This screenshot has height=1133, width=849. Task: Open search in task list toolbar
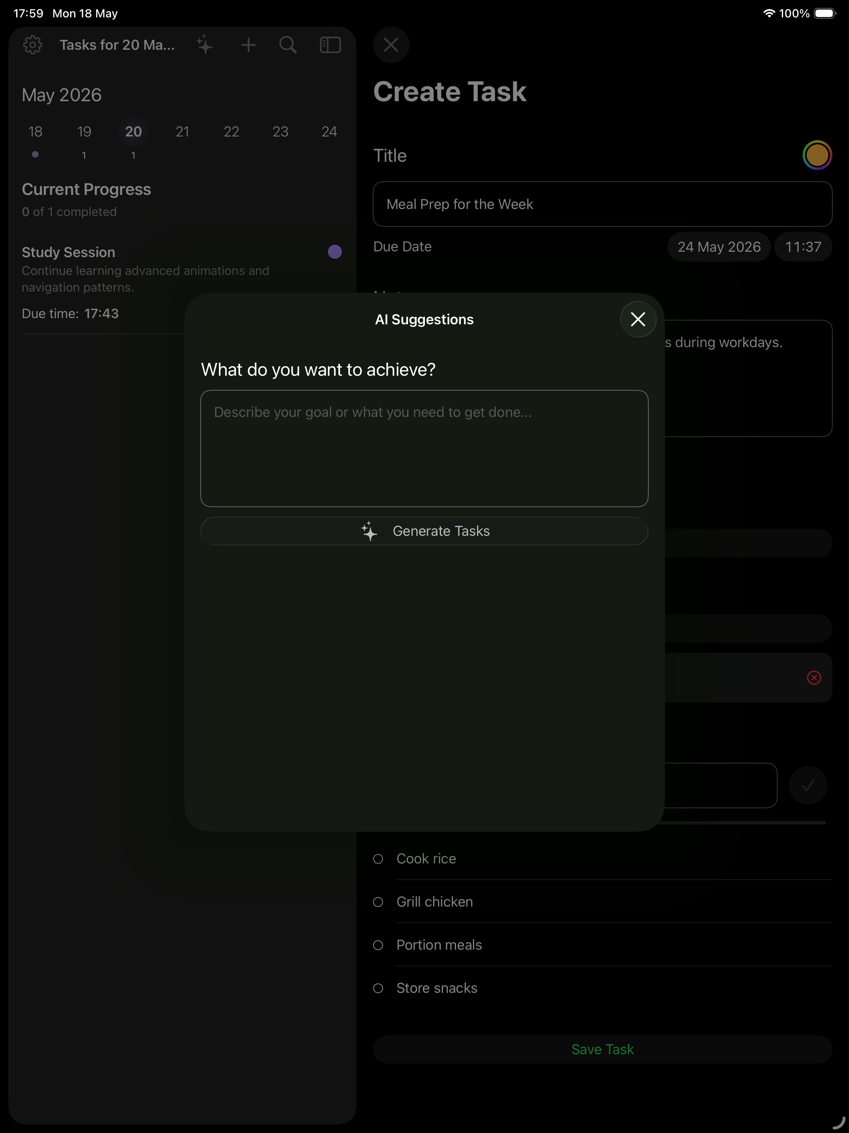point(288,45)
